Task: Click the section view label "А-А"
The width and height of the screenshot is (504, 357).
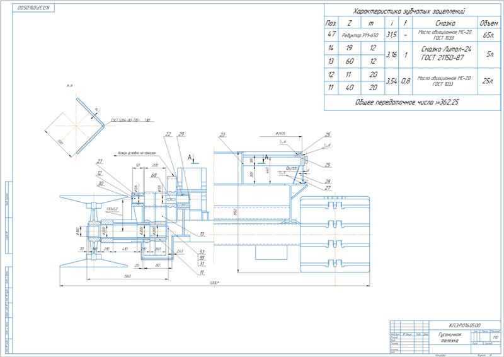Action: point(69,86)
